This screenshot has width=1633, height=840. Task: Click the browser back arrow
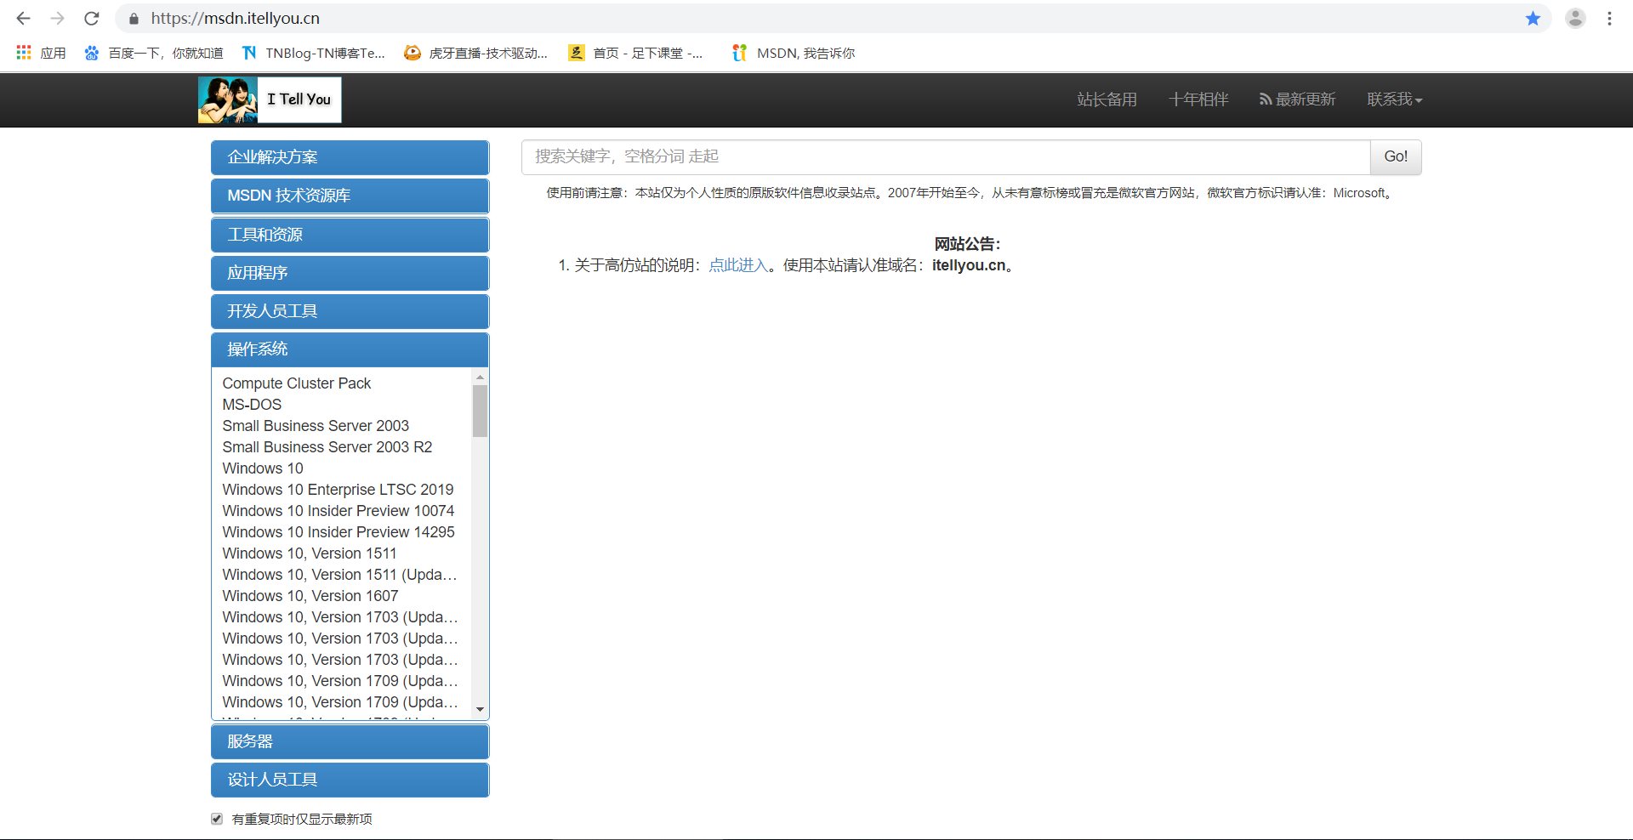pyautogui.click(x=23, y=18)
